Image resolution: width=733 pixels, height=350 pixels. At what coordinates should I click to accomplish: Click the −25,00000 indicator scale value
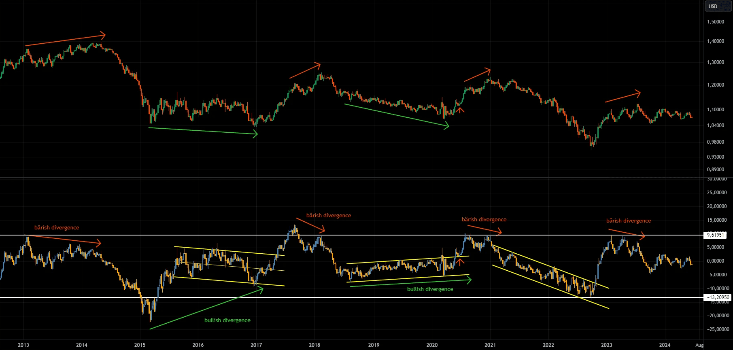[x=718, y=329]
